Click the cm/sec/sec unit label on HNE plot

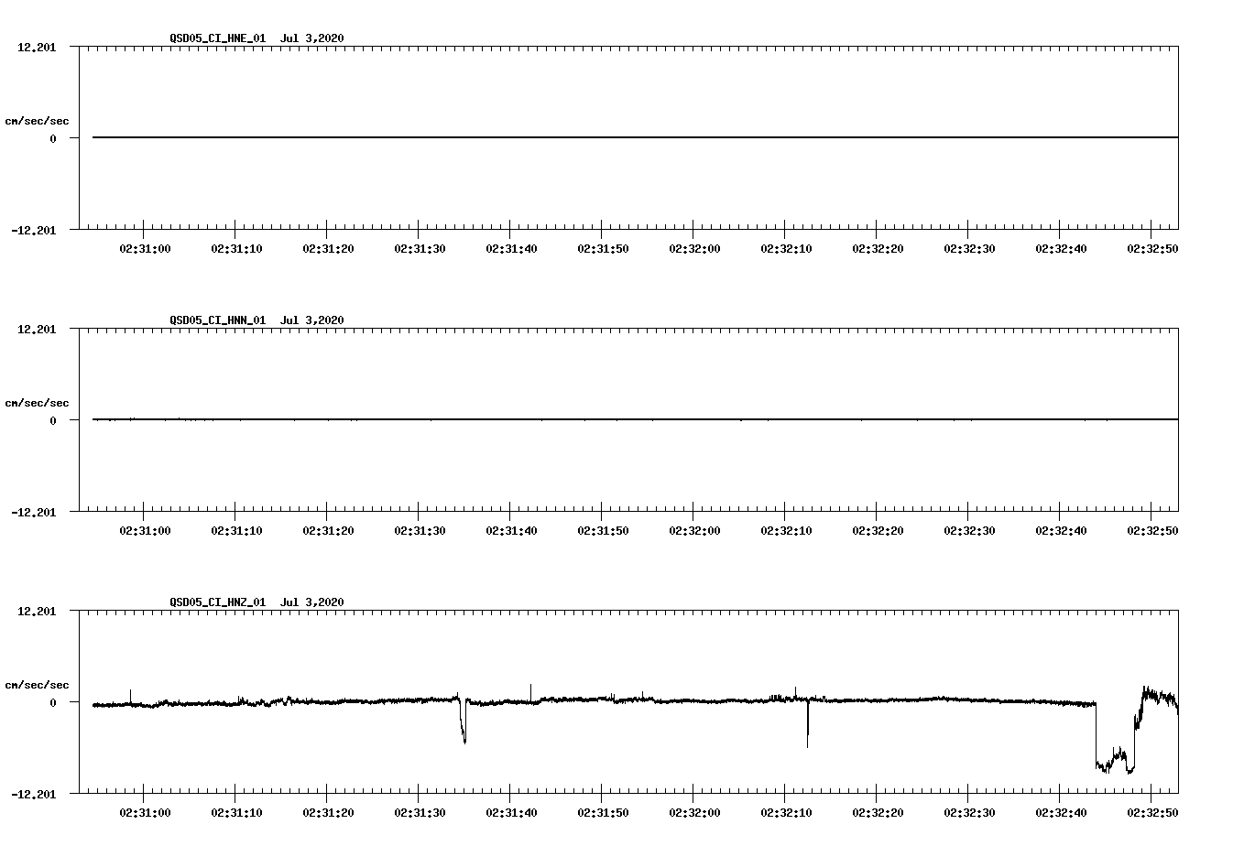[37, 121]
